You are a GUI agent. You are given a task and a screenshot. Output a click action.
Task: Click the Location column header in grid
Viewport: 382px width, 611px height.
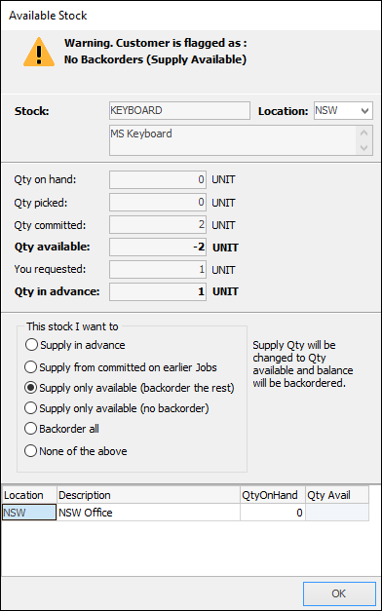point(29,495)
